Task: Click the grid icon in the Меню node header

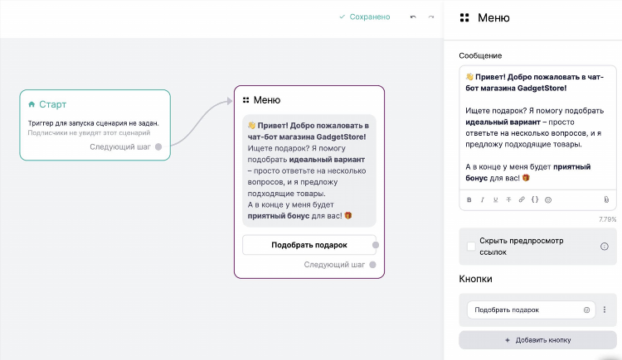Action: 246,100
